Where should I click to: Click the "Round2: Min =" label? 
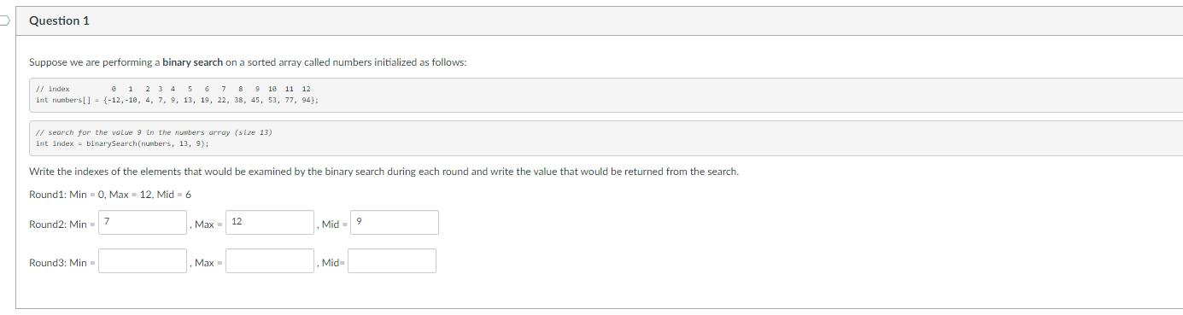click(61, 225)
